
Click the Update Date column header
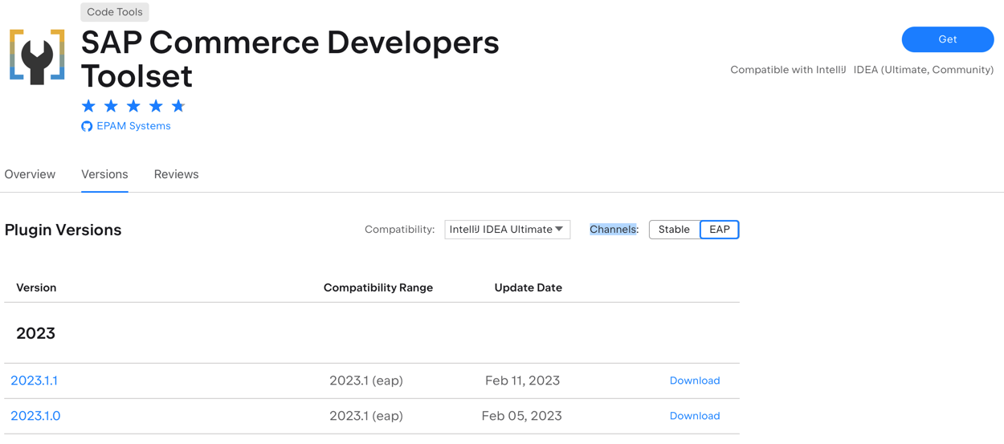coord(529,287)
